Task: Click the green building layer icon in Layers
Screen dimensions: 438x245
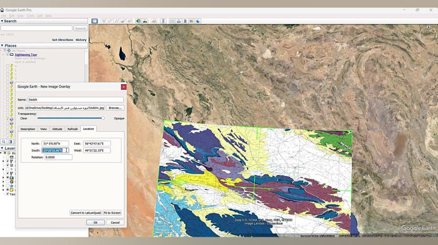Action: tap(12, 178)
